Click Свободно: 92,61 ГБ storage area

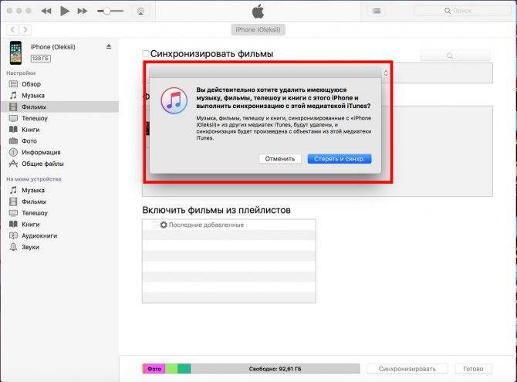click(x=275, y=369)
